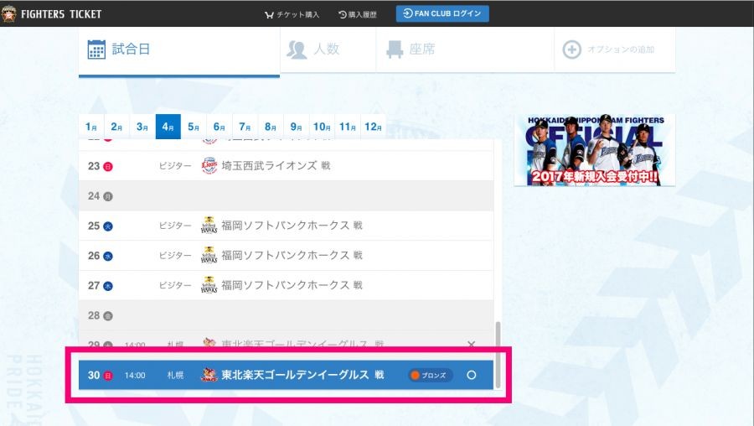Click the Lions team logo on day 23
The width and height of the screenshot is (754, 426).
click(x=209, y=165)
